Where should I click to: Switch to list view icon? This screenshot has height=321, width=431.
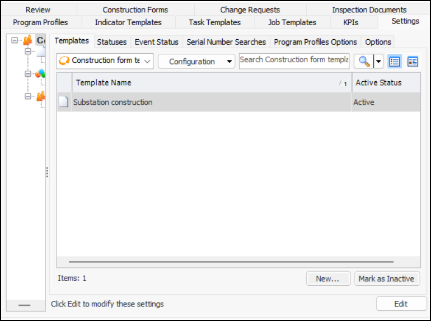(x=395, y=62)
